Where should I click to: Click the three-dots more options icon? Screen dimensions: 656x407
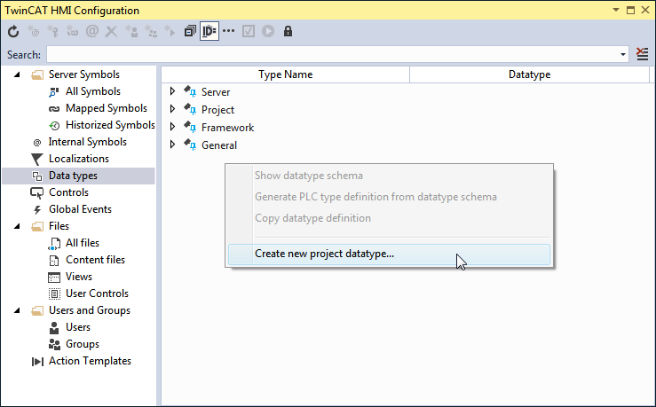(228, 31)
